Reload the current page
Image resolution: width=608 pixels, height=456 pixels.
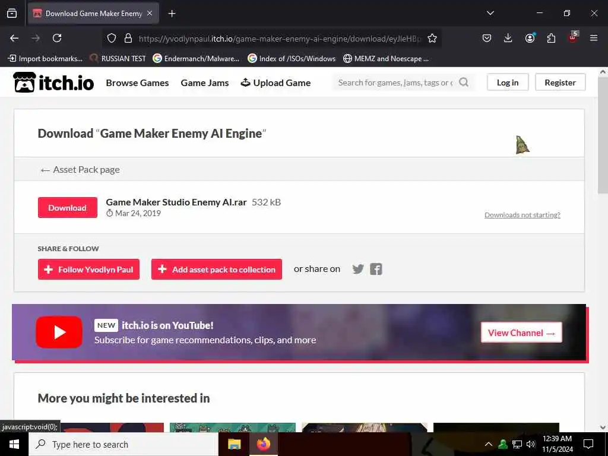pos(57,38)
